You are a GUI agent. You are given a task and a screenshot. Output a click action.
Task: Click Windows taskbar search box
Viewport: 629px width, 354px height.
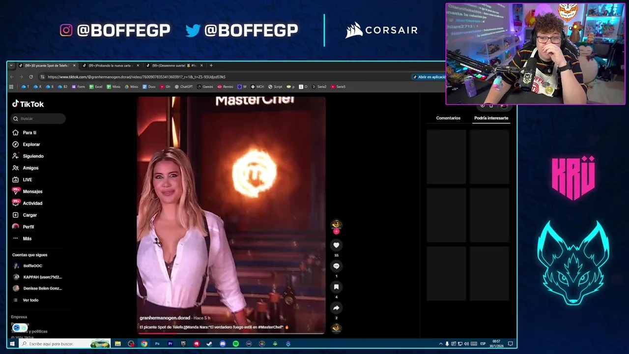[65, 344]
